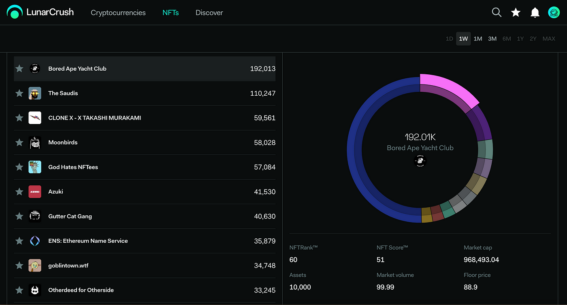Select the 1Y time range

[x=520, y=39]
